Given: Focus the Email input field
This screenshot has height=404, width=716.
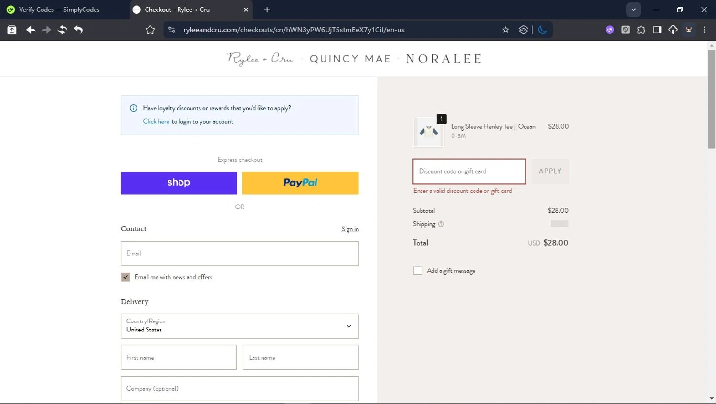Looking at the screenshot, I should pos(240,254).
